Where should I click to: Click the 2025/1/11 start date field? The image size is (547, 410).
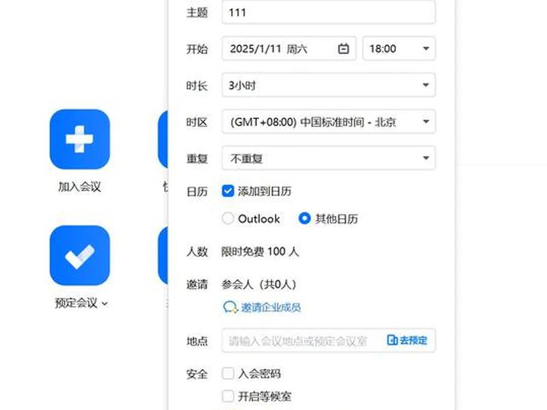(x=289, y=49)
